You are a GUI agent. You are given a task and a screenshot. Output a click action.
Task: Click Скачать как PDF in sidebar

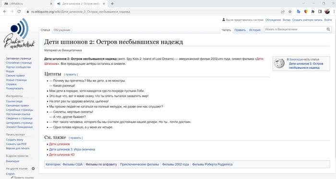pos(16,144)
